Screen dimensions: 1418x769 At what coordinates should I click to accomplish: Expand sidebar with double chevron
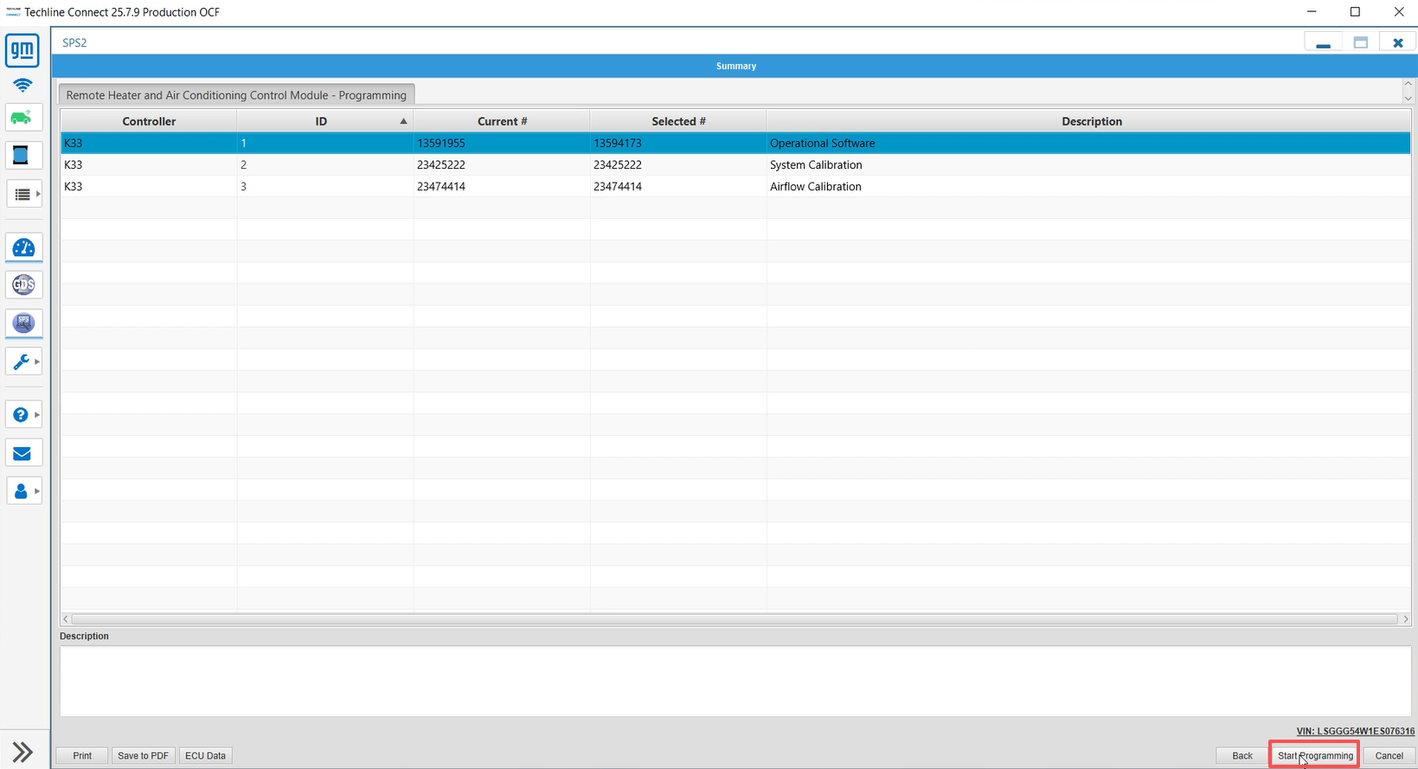(22, 752)
